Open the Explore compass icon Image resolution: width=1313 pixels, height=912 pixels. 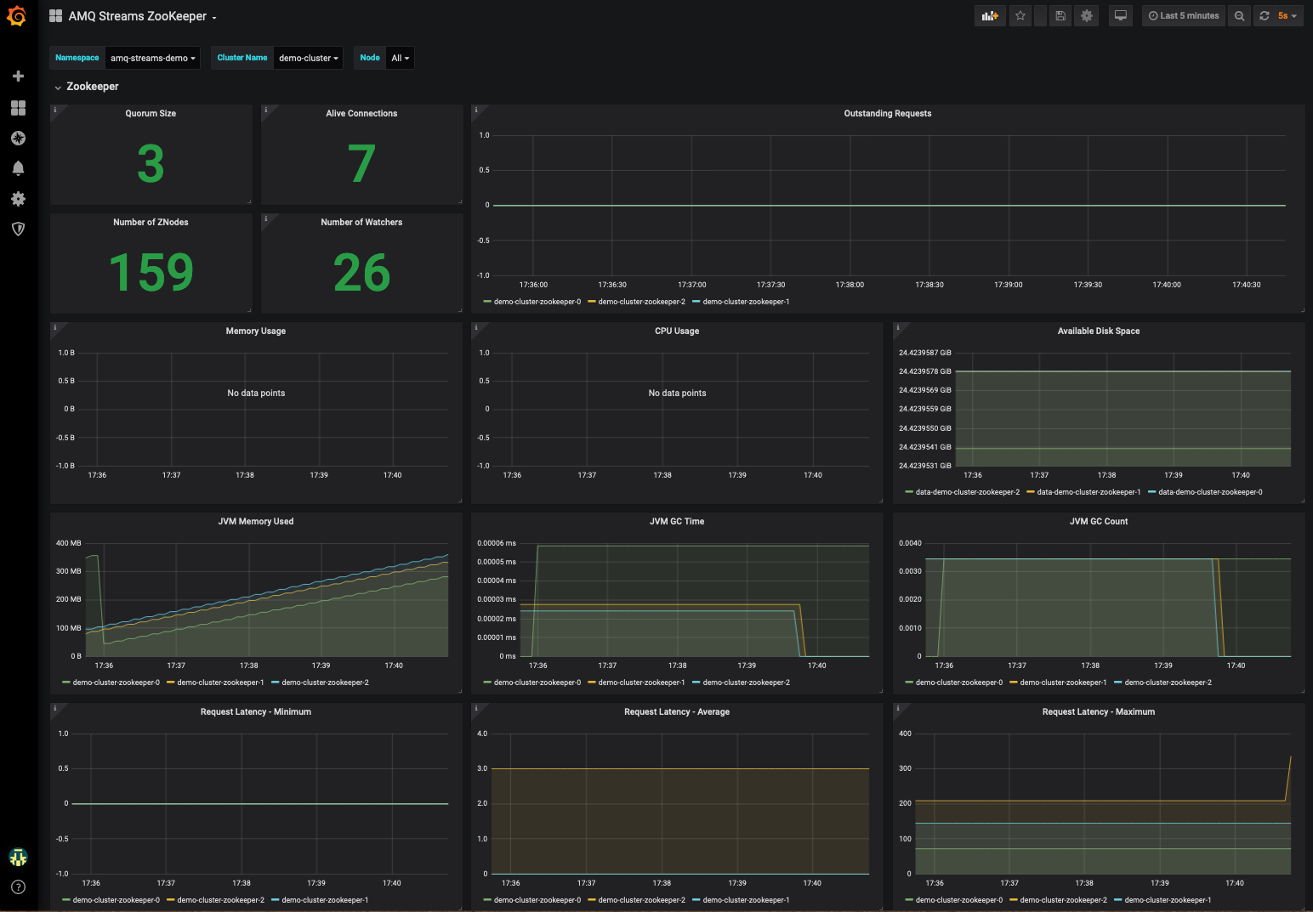(18, 138)
